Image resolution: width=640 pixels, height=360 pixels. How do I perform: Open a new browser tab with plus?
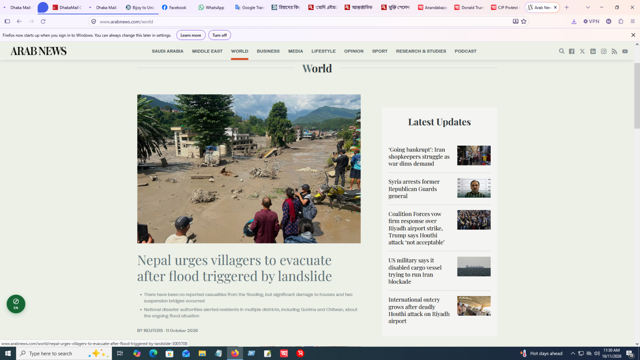pos(566,7)
